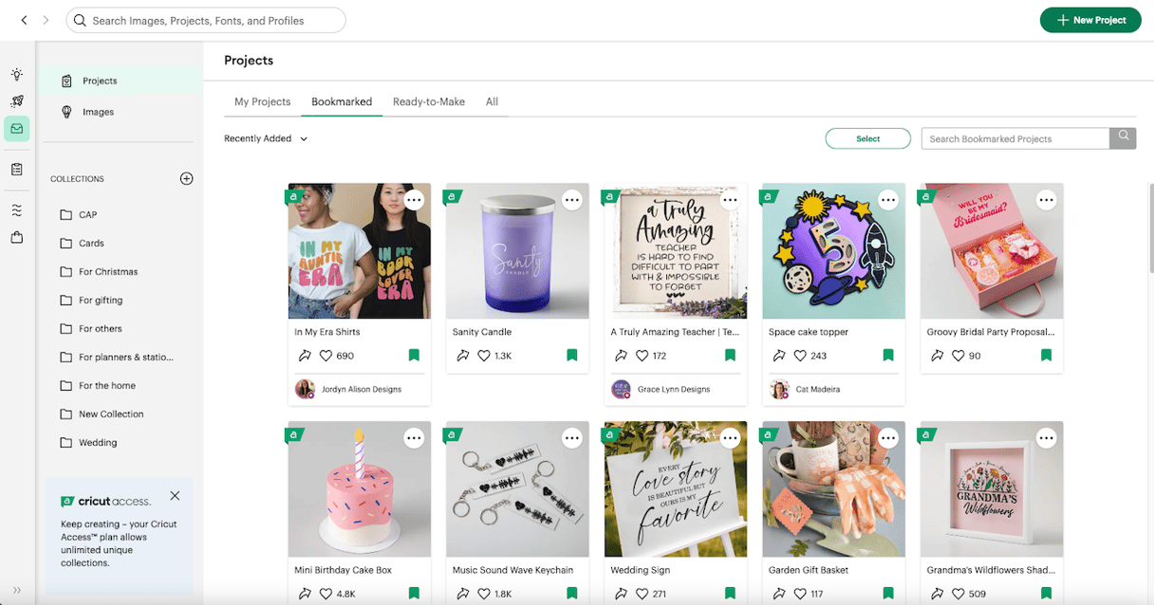Unbookmark the Sanity Candle project
This screenshot has width=1154, height=605.
point(571,355)
